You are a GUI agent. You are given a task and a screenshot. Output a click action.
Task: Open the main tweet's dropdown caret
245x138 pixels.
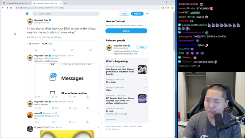coord(98,20)
